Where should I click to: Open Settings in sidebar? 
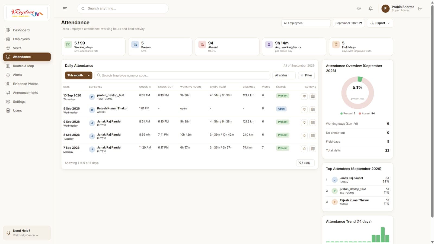tap(27, 102)
